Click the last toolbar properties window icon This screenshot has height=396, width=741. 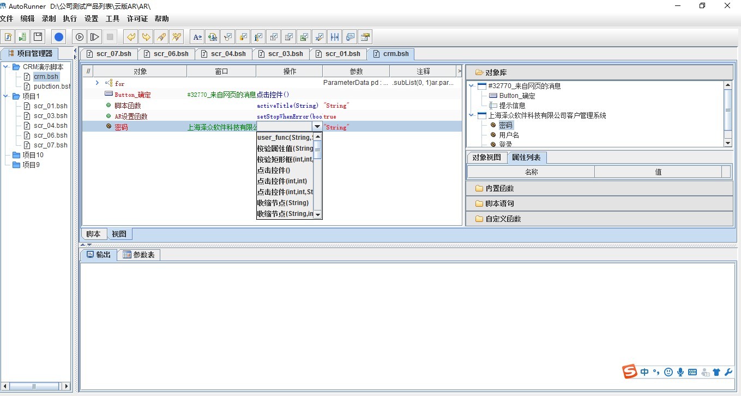(365, 37)
